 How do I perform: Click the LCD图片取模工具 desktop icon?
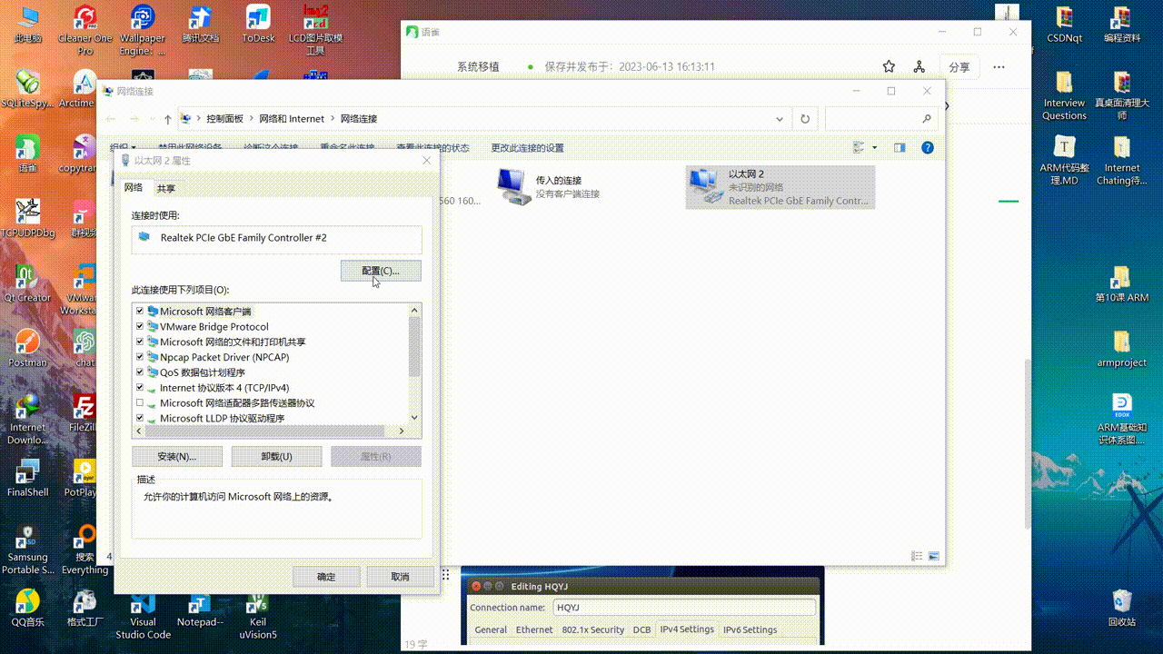[315, 29]
